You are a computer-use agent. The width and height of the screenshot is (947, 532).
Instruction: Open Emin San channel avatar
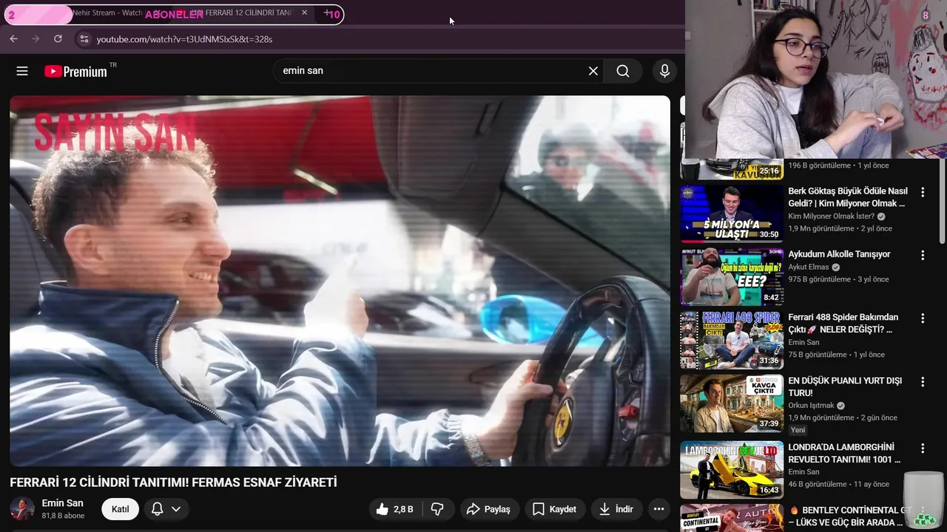22,509
